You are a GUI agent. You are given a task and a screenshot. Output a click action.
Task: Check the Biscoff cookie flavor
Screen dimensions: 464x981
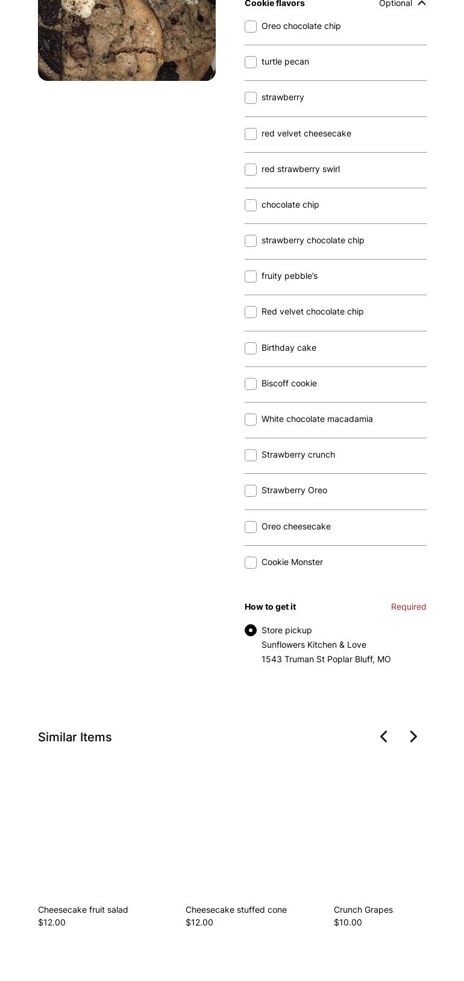pyautogui.click(x=251, y=384)
